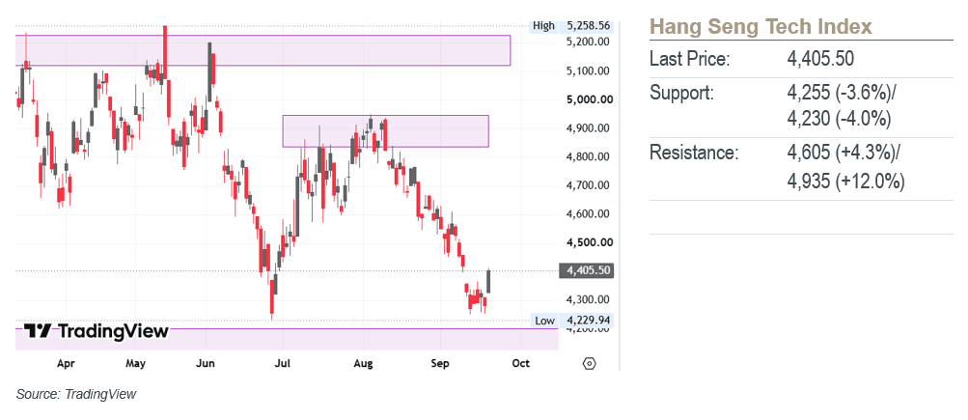The width and height of the screenshot is (968, 420).
Task: Select the Low 4,229.94 price label
Action: click(571, 321)
